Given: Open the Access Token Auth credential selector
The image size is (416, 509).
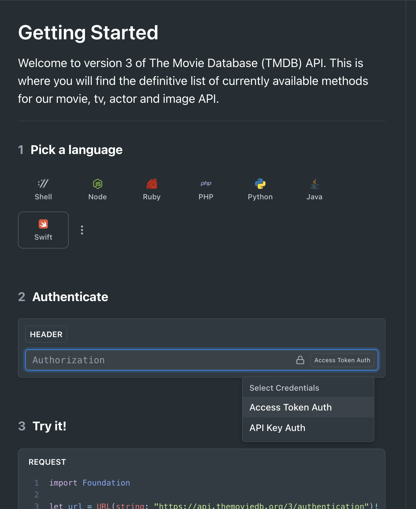Looking at the screenshot, I should coord(342,360).
